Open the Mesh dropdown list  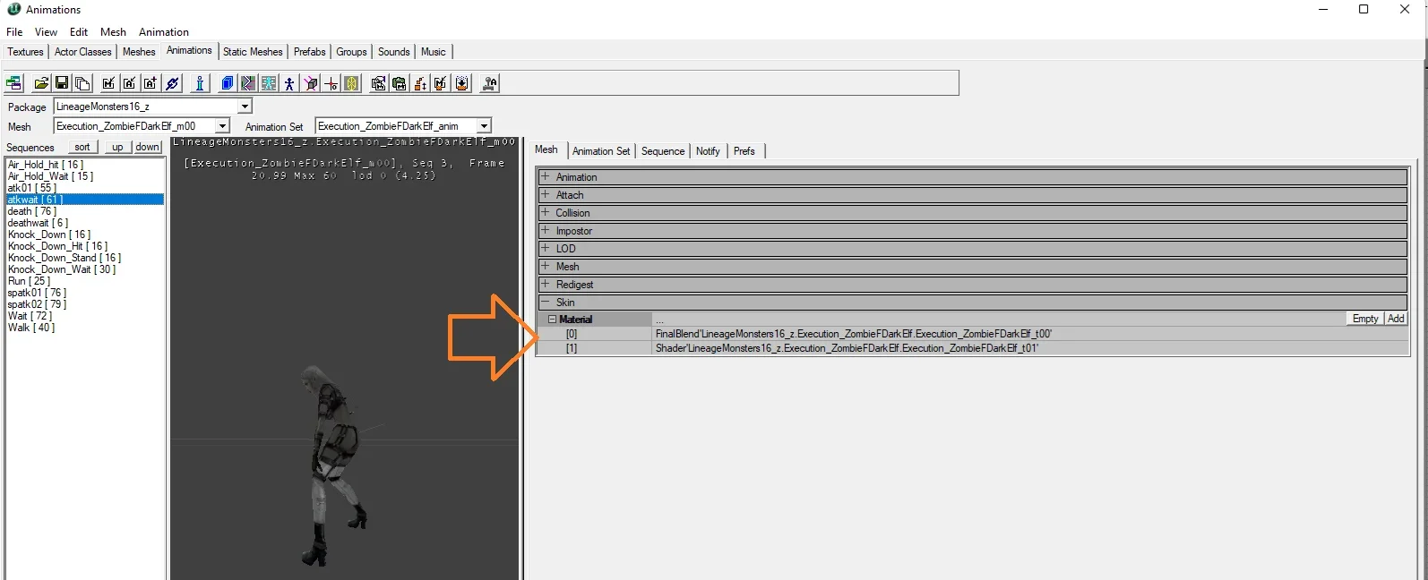pyautogui.click(x=222, y=126)
